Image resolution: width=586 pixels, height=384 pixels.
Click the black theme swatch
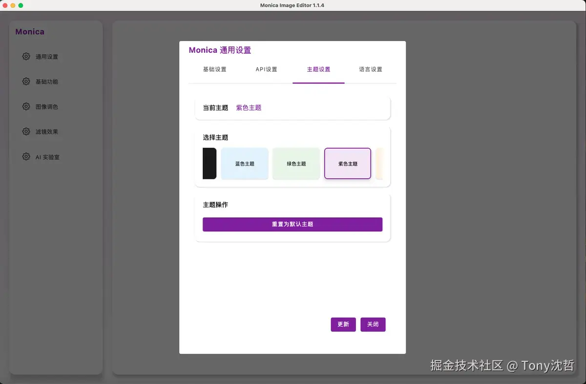click(209, 163)
